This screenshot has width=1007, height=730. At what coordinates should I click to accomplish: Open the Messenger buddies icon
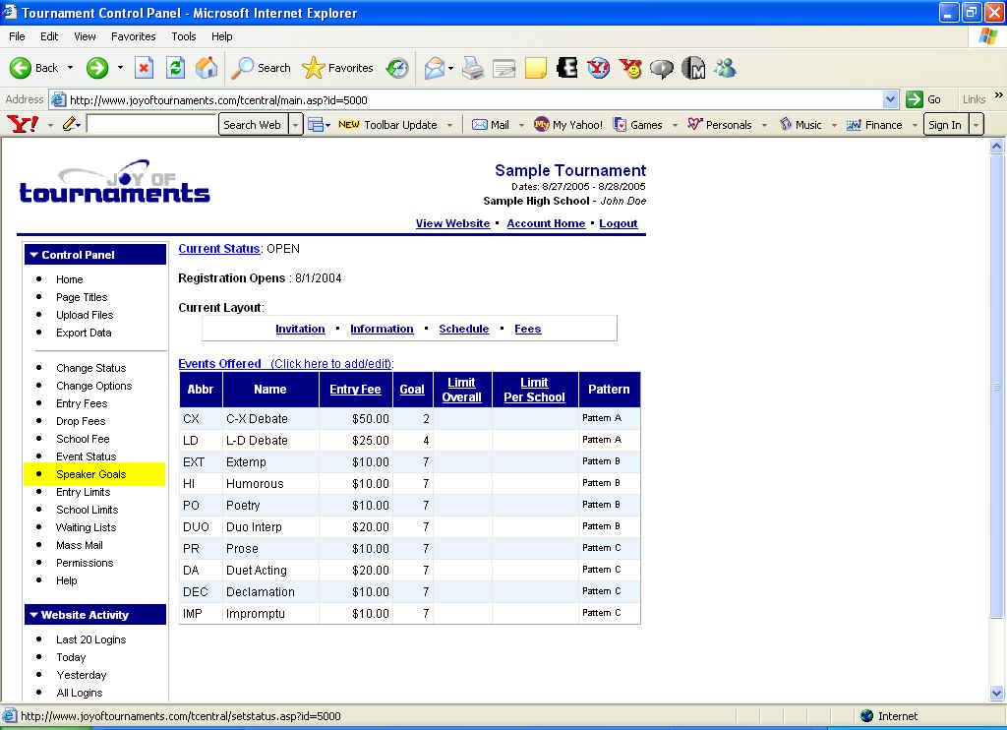click(726, 68)
